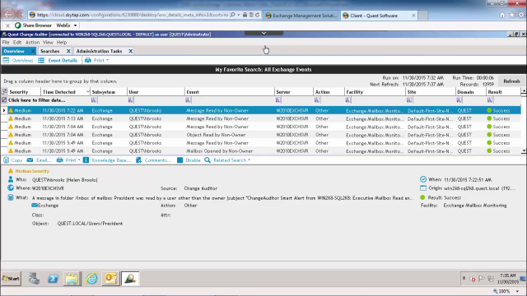
Task: Open the File menu
Action: [6, 42]
